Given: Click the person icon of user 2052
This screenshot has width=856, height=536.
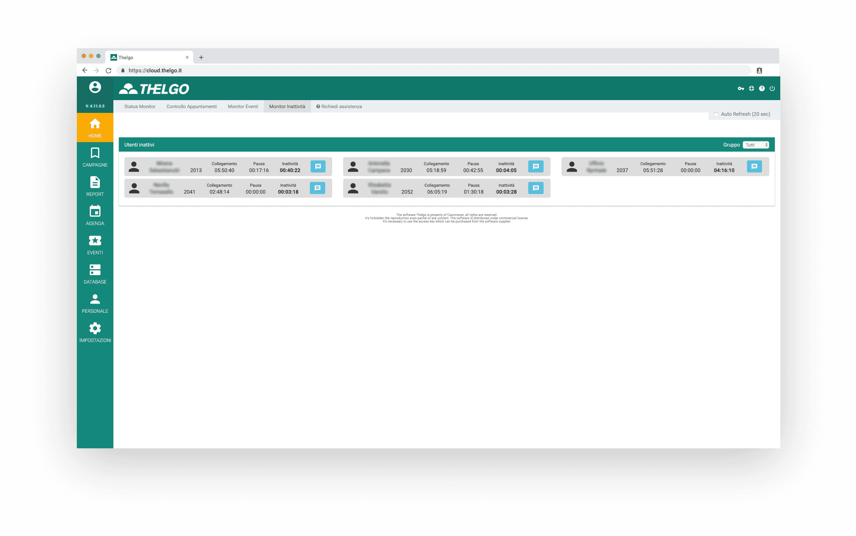Looking at the screenshot, I should click(x=353, y=188).
